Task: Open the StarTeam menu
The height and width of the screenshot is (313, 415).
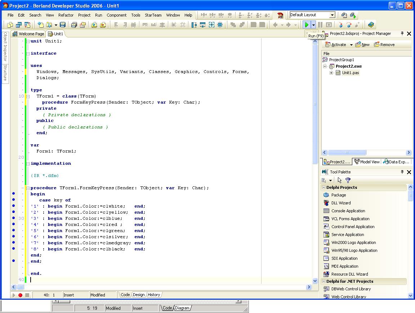Action: [x=153, y=15]
